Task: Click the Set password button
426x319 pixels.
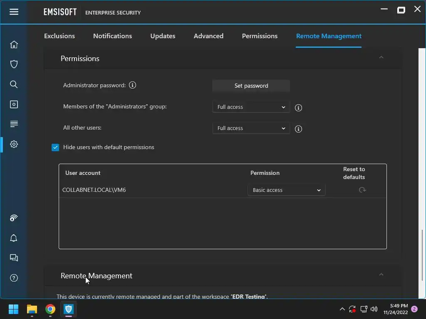Action: click(x=251, y=86)
